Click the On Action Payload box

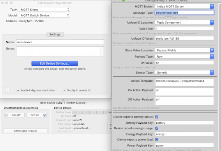tap(184, 92)
